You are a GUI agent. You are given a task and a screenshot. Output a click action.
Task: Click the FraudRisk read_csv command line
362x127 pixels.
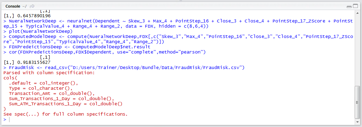pos(124,68)
